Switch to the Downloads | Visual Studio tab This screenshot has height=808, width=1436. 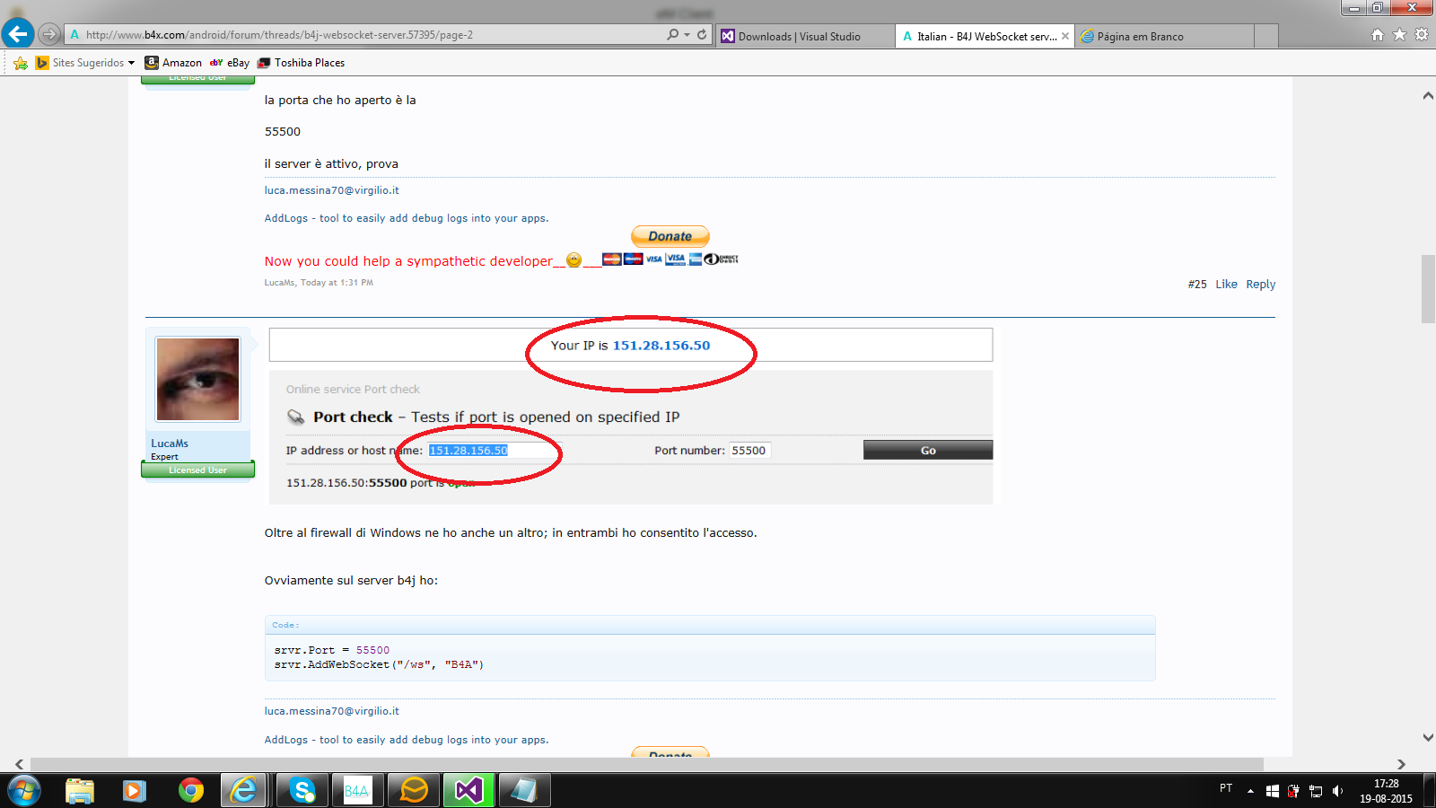click(805, 36)
